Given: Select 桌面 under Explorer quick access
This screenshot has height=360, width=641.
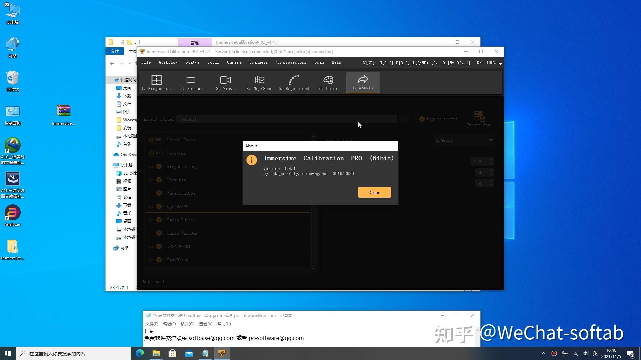Looking at the screenshot, I should point(124,88).
